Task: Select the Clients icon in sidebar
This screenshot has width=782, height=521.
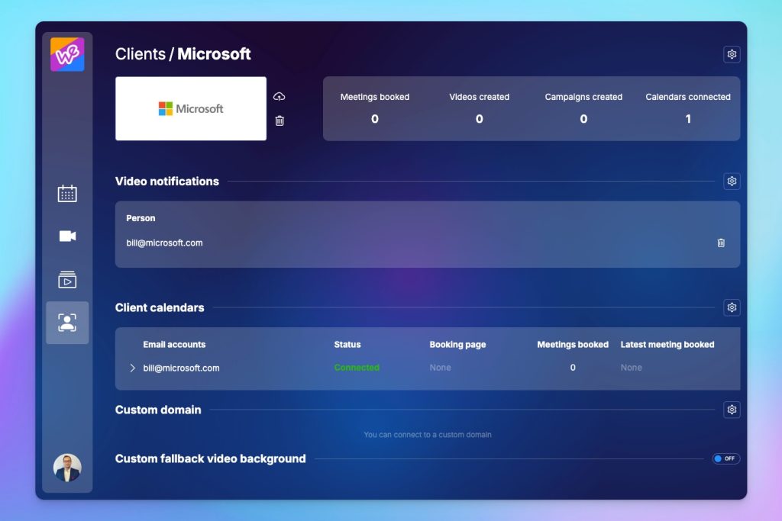Action: (67, 323)
